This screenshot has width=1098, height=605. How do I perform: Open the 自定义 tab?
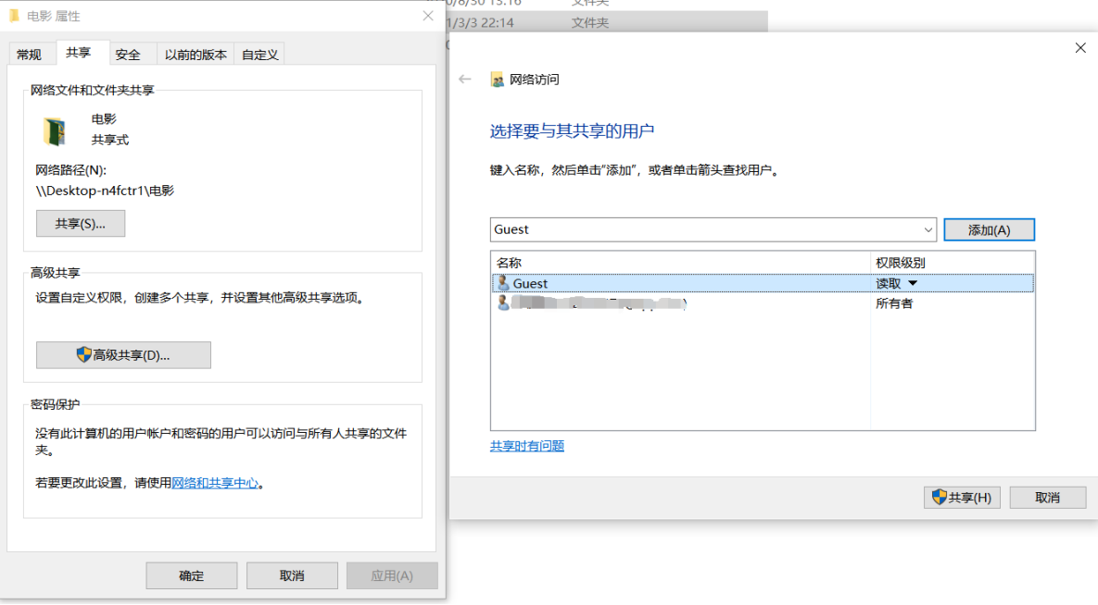click(x=260, y=55)
